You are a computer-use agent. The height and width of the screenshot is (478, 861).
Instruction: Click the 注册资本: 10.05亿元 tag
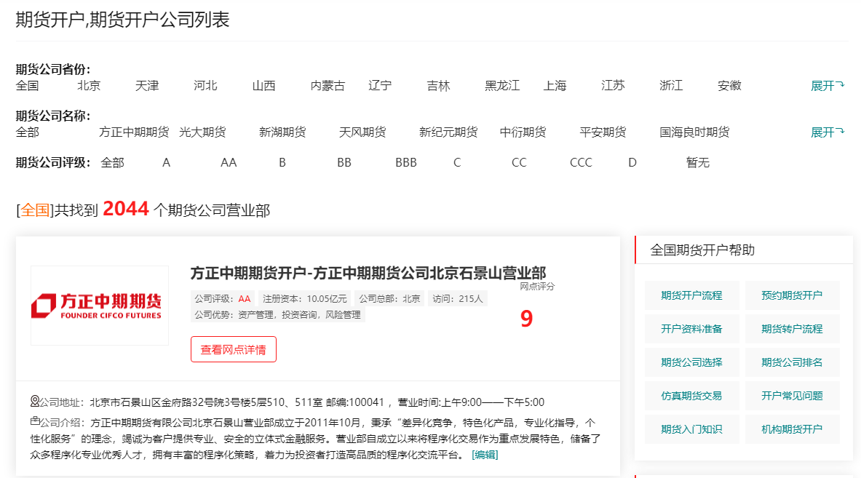click(305, 298)
